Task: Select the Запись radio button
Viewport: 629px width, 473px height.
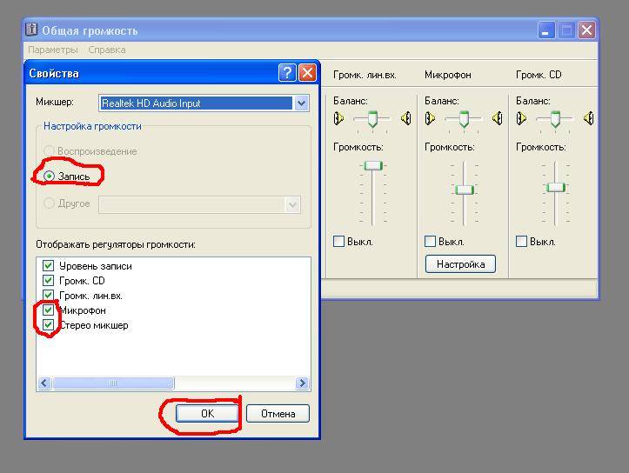Action: point(49,176)
